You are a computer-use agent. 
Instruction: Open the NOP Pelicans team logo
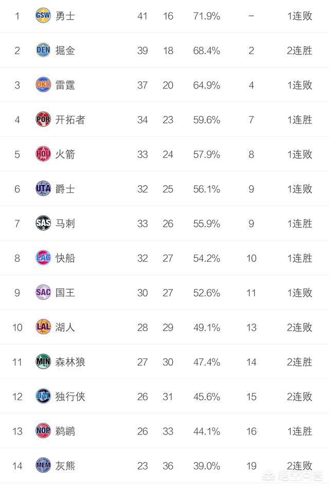(43, 431)
